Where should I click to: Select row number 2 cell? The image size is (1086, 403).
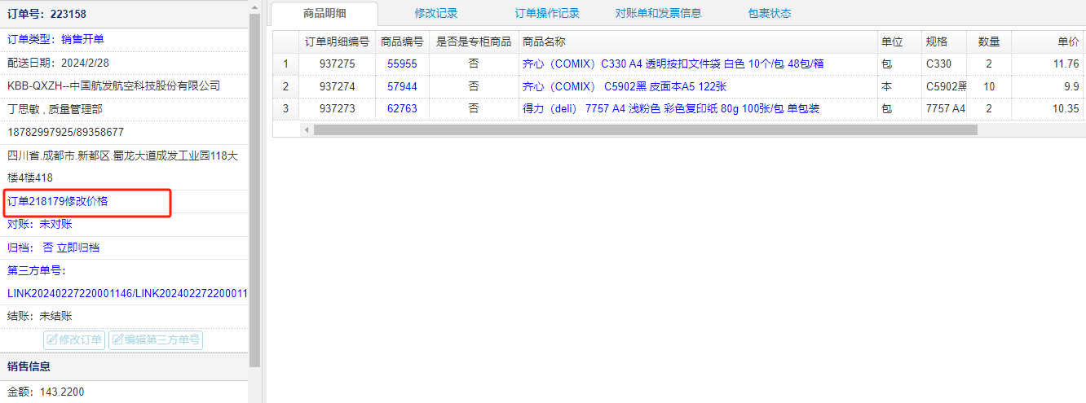point(285,86)
